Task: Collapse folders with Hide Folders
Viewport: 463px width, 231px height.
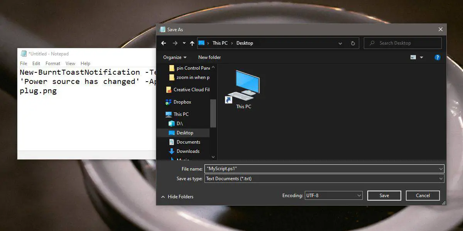Action: (177, 197)
